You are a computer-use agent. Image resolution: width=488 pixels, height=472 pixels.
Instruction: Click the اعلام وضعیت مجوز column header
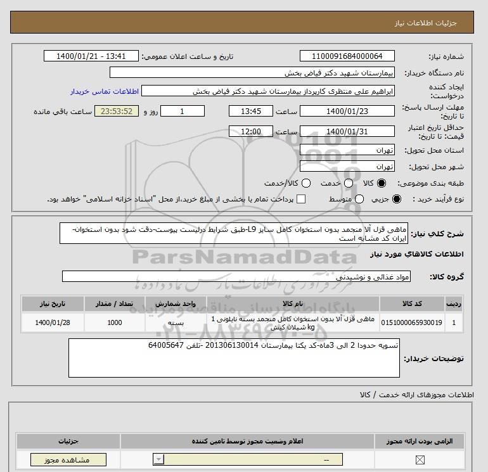click(247, 441)
